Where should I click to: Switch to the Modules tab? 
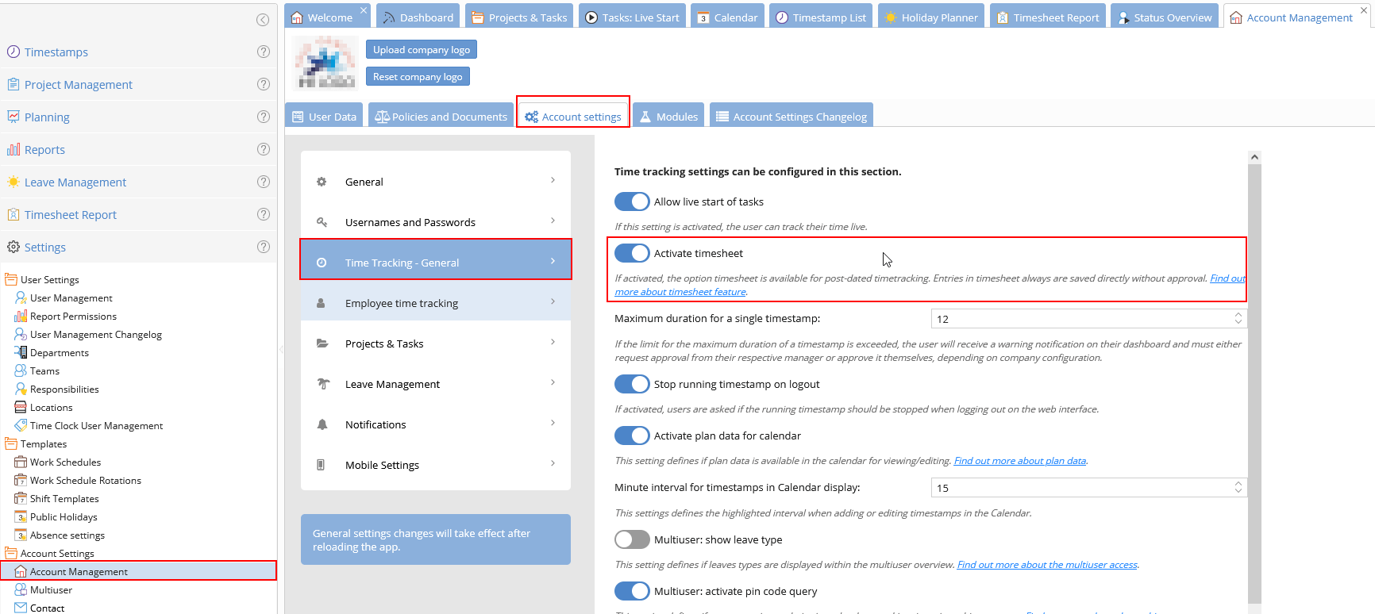[668, 117]
